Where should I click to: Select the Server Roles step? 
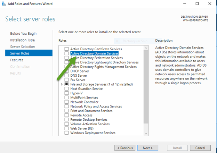coord(29,53)
